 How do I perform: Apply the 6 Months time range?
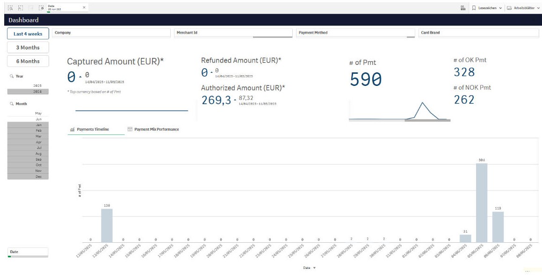(28, 61)
